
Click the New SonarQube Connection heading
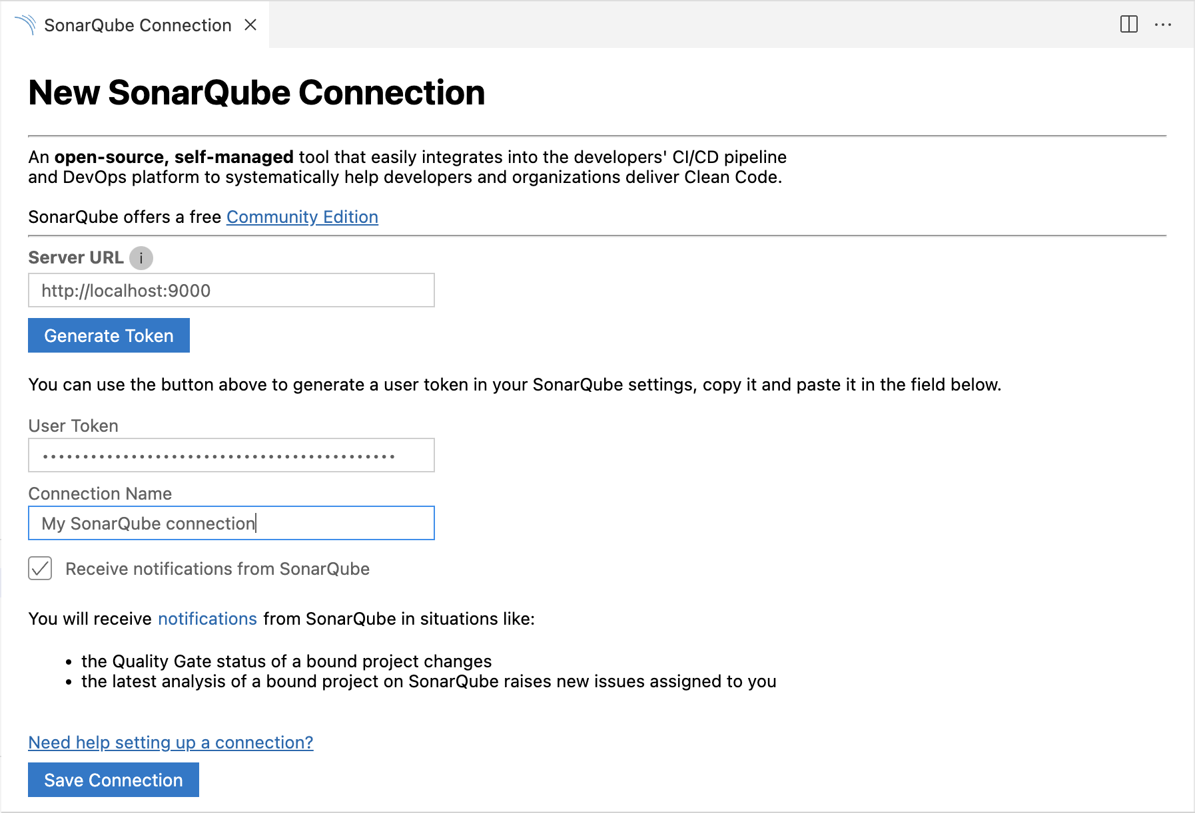[x=256, y=92]
